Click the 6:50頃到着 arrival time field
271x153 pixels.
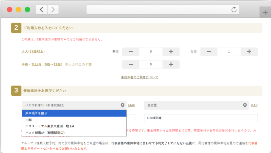(201, 118)
